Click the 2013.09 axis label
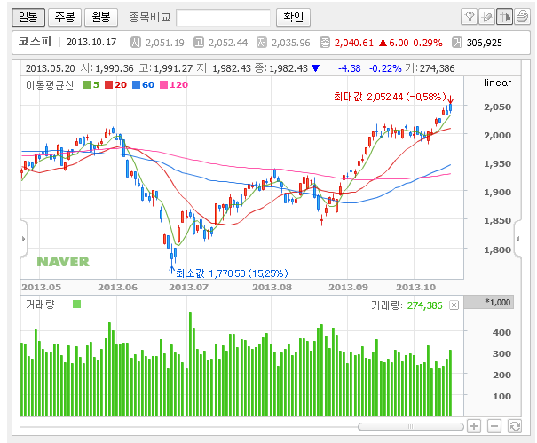Viewport: 537px width, 443px height. tap(348, 287)
